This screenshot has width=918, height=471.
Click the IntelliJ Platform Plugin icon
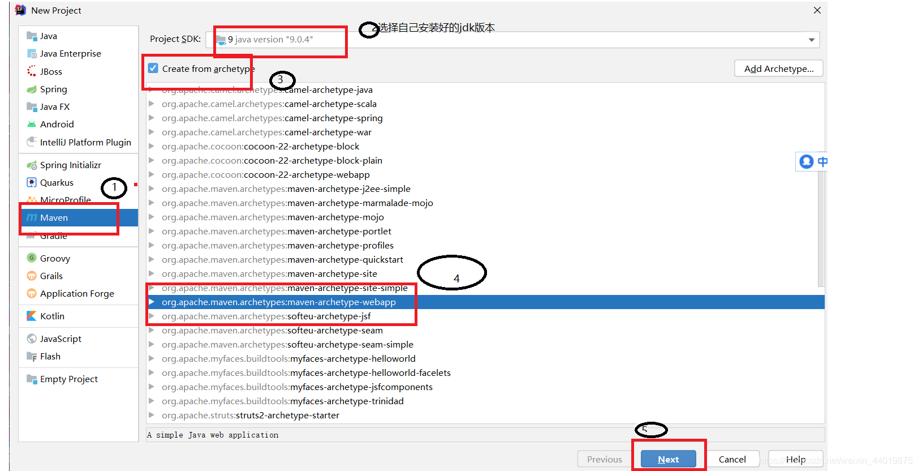pyautogui.click(x=32, y=142)
